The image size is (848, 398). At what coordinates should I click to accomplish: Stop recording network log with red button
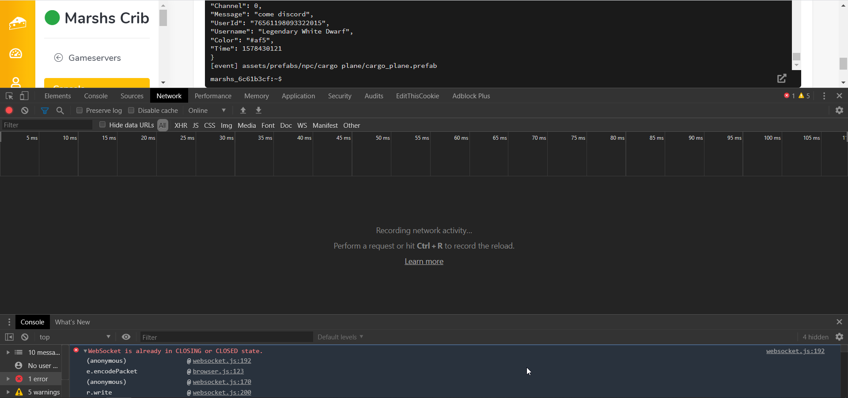click(x=9, y=111)
